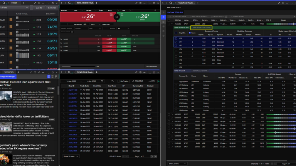Export the trades list with CSV button

point(152,81)
